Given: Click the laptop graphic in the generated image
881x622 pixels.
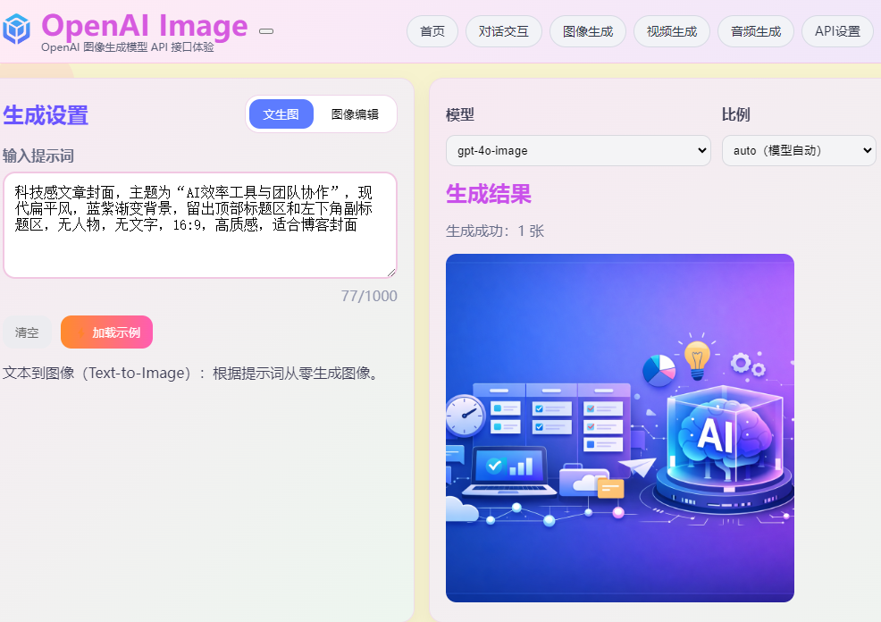Looking at the screenshot, I should [504, 470].
